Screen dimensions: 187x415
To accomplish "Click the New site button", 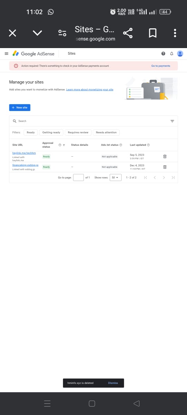I will (20, 108).
